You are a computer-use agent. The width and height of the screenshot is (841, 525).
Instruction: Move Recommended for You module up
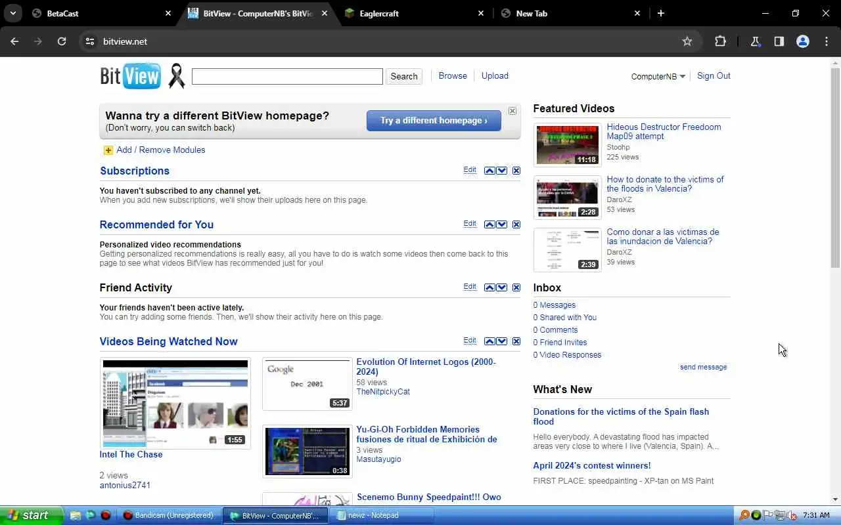489,224
